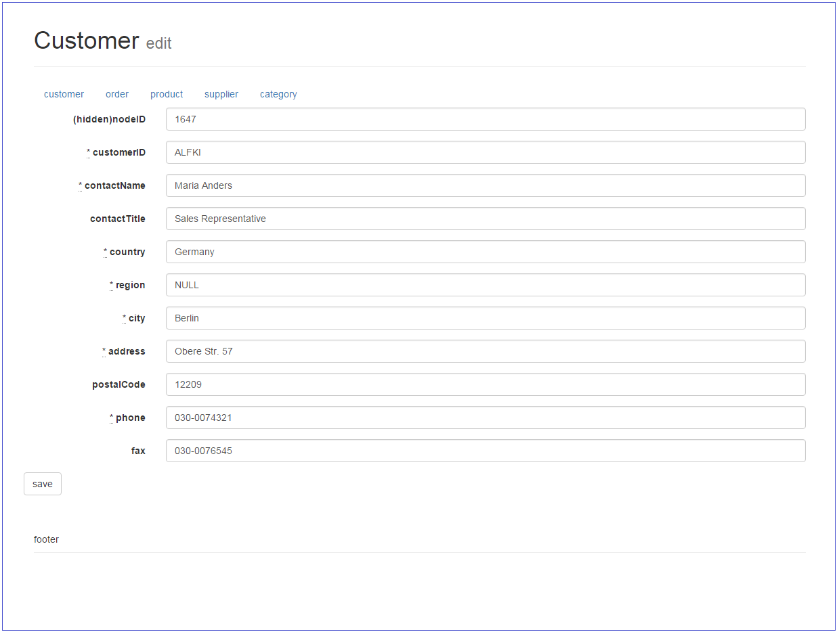Click the phone label
Screen dimensions: 839x632
click(x=127, y=417)
